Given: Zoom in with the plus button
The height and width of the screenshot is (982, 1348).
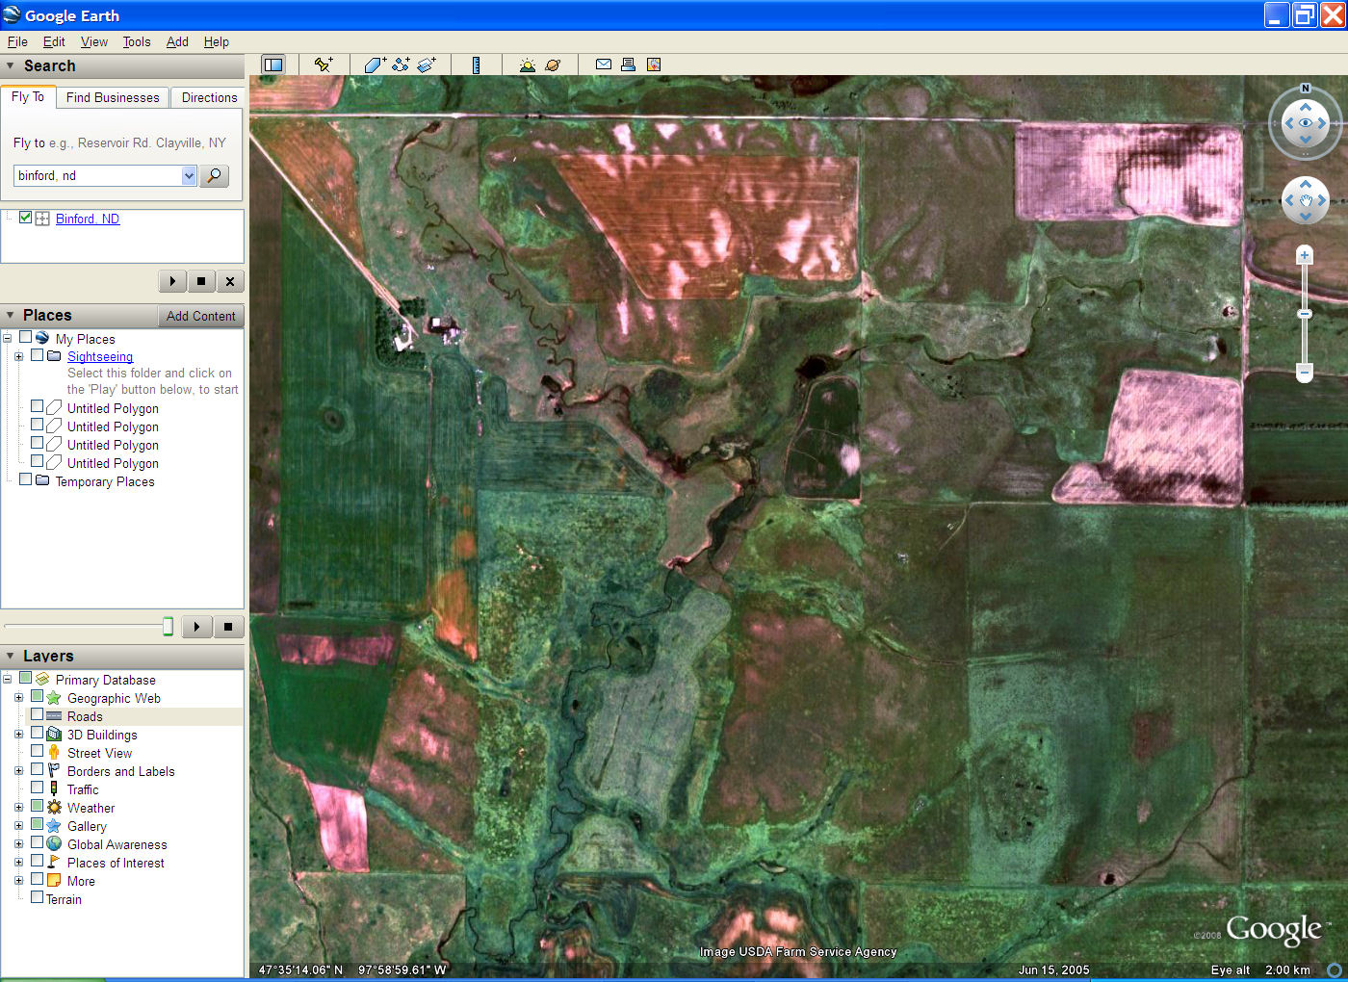Looking at the screenshot, I should pyautogui.click(x=1305, y=255).
